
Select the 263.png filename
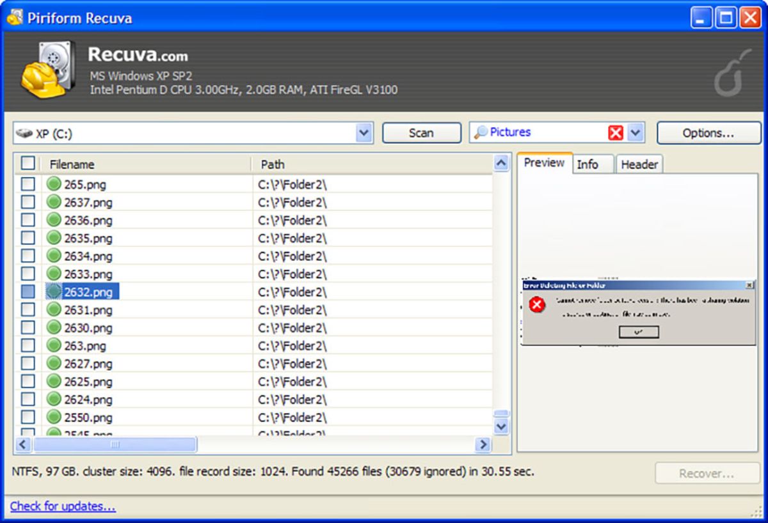coord(85,346)
